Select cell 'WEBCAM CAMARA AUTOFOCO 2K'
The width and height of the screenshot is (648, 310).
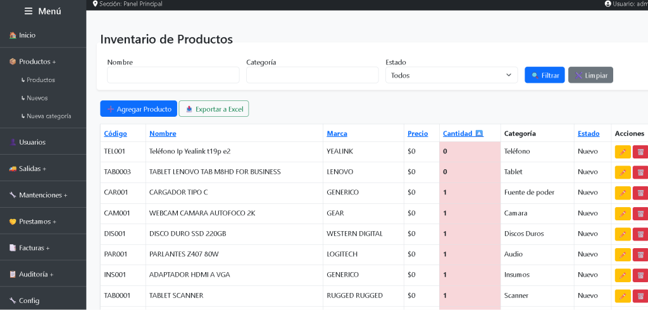[234, 213]
